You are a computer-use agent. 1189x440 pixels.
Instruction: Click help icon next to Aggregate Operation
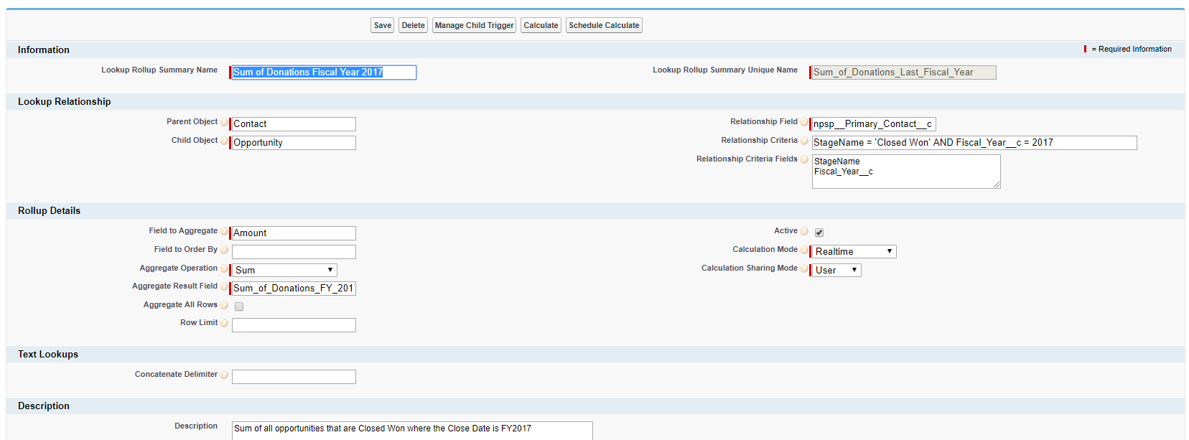224,269
